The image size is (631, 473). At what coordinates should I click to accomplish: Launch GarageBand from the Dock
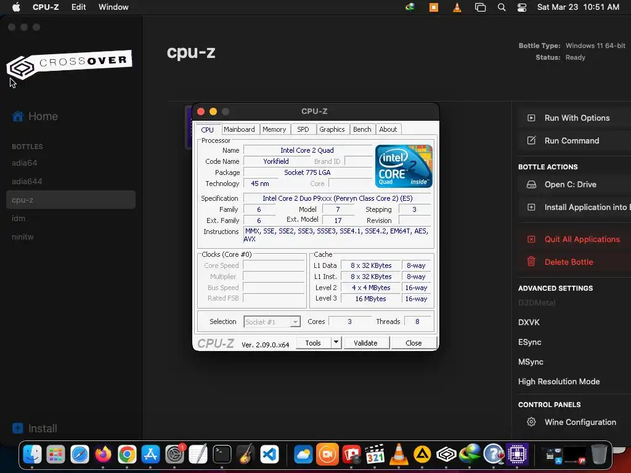(x=245, y=455)
